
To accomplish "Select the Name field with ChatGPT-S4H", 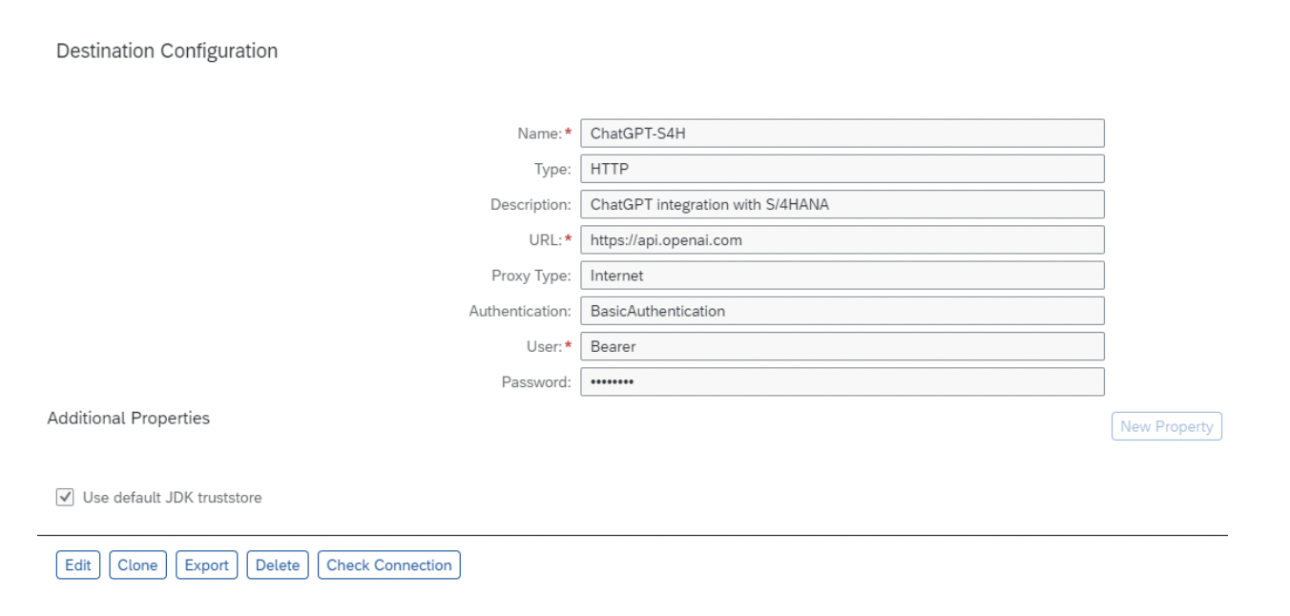I will click(843, 133).
